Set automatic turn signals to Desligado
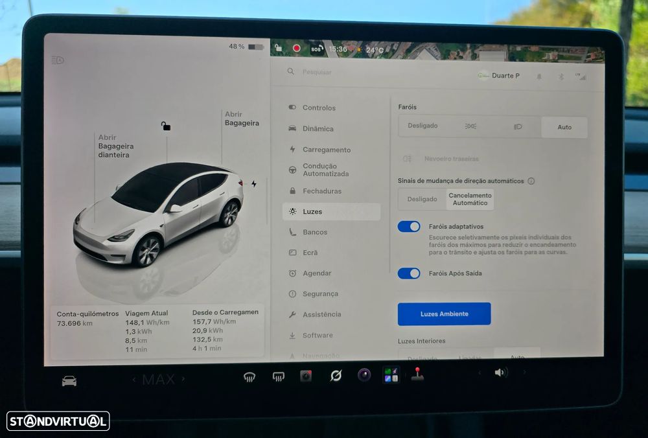Viewport: 648px width, 438px height. click(x=422, y=199)
